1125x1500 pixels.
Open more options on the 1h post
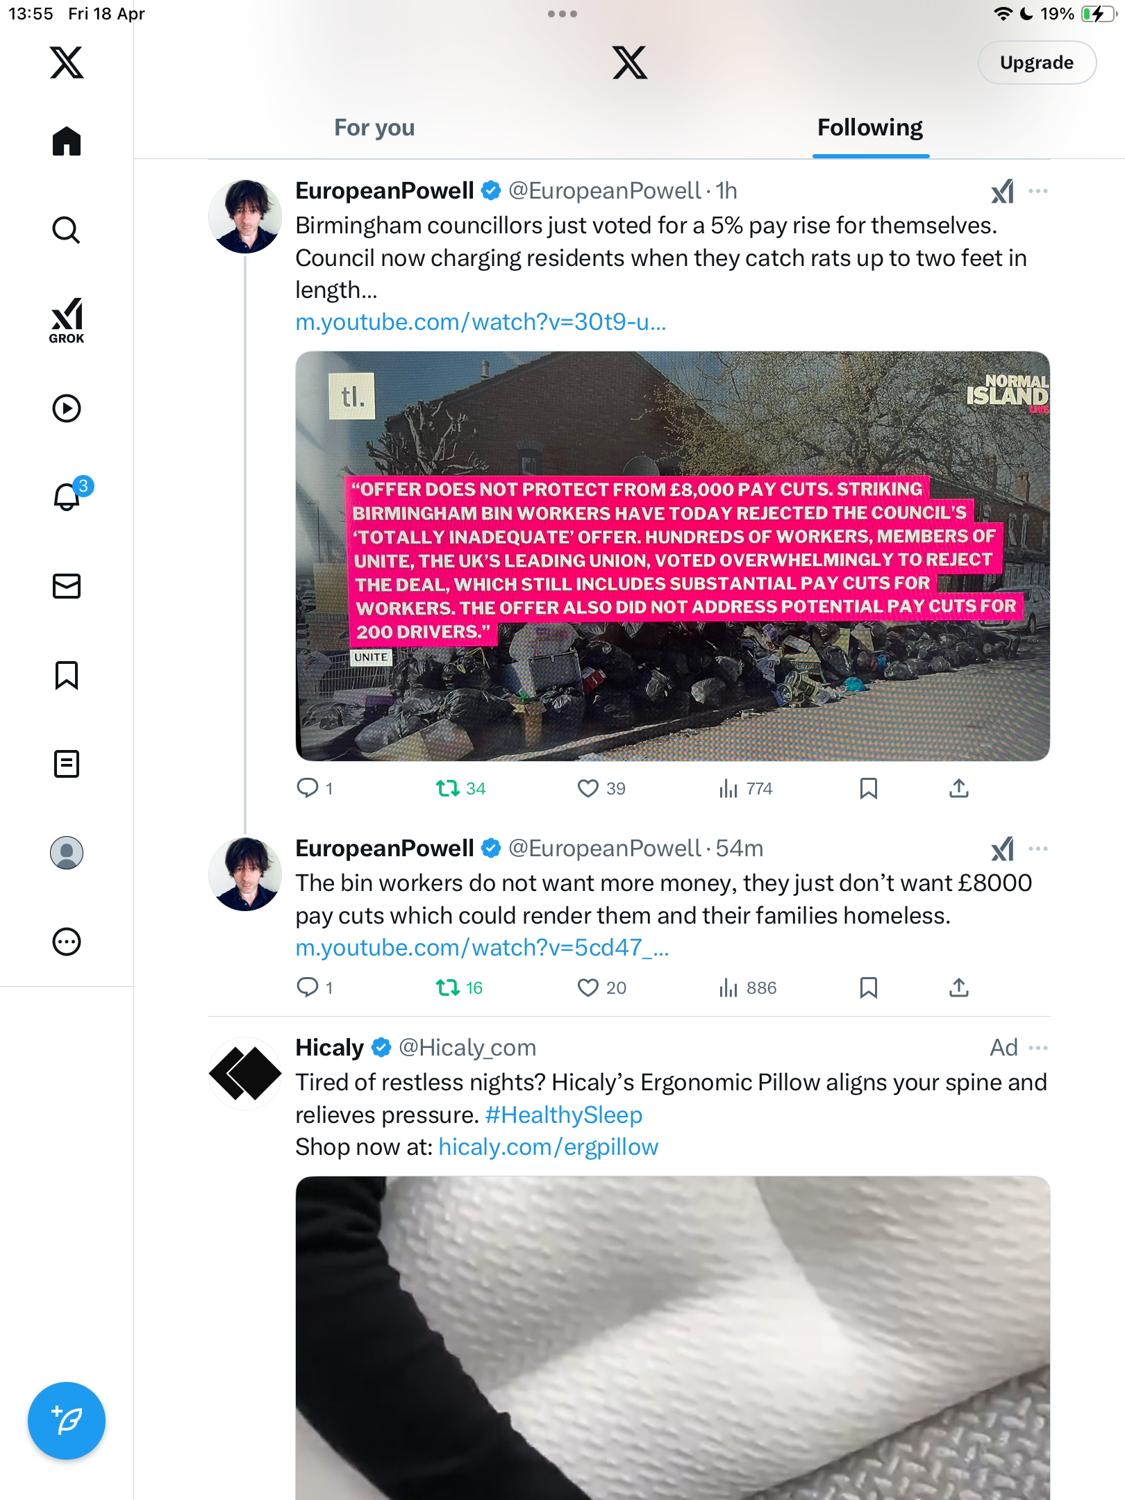(1037, 191)
